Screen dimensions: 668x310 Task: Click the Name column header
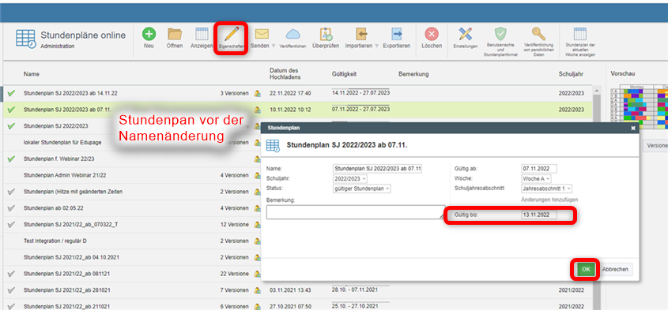pos(32,74)
